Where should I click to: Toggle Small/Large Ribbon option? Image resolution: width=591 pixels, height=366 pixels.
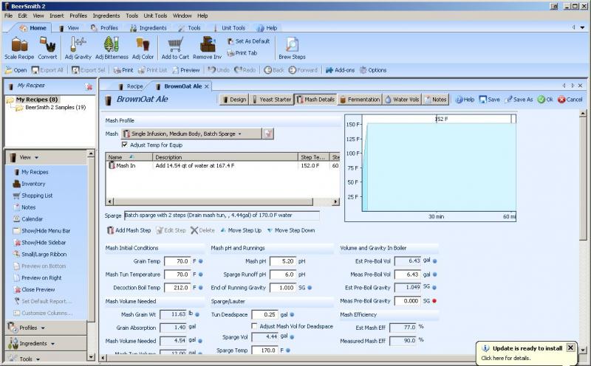tap(40, 254)
